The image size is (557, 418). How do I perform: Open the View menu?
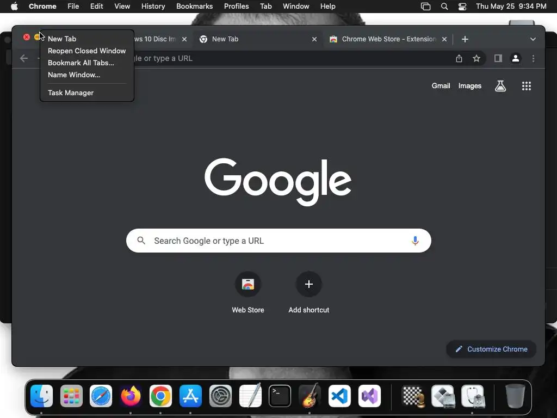pyautogui.click(x=122, y=7)
